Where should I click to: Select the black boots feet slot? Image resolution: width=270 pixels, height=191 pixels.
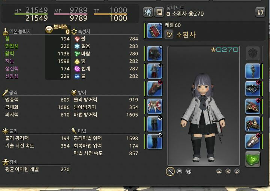coord(155,142)
